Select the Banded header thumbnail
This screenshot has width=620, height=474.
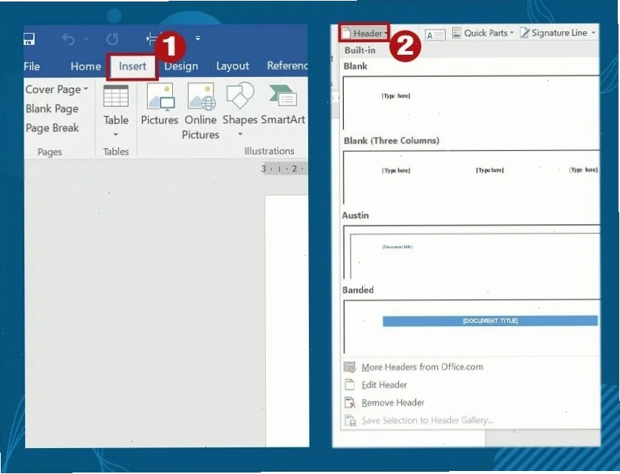(x=471, y=326)
